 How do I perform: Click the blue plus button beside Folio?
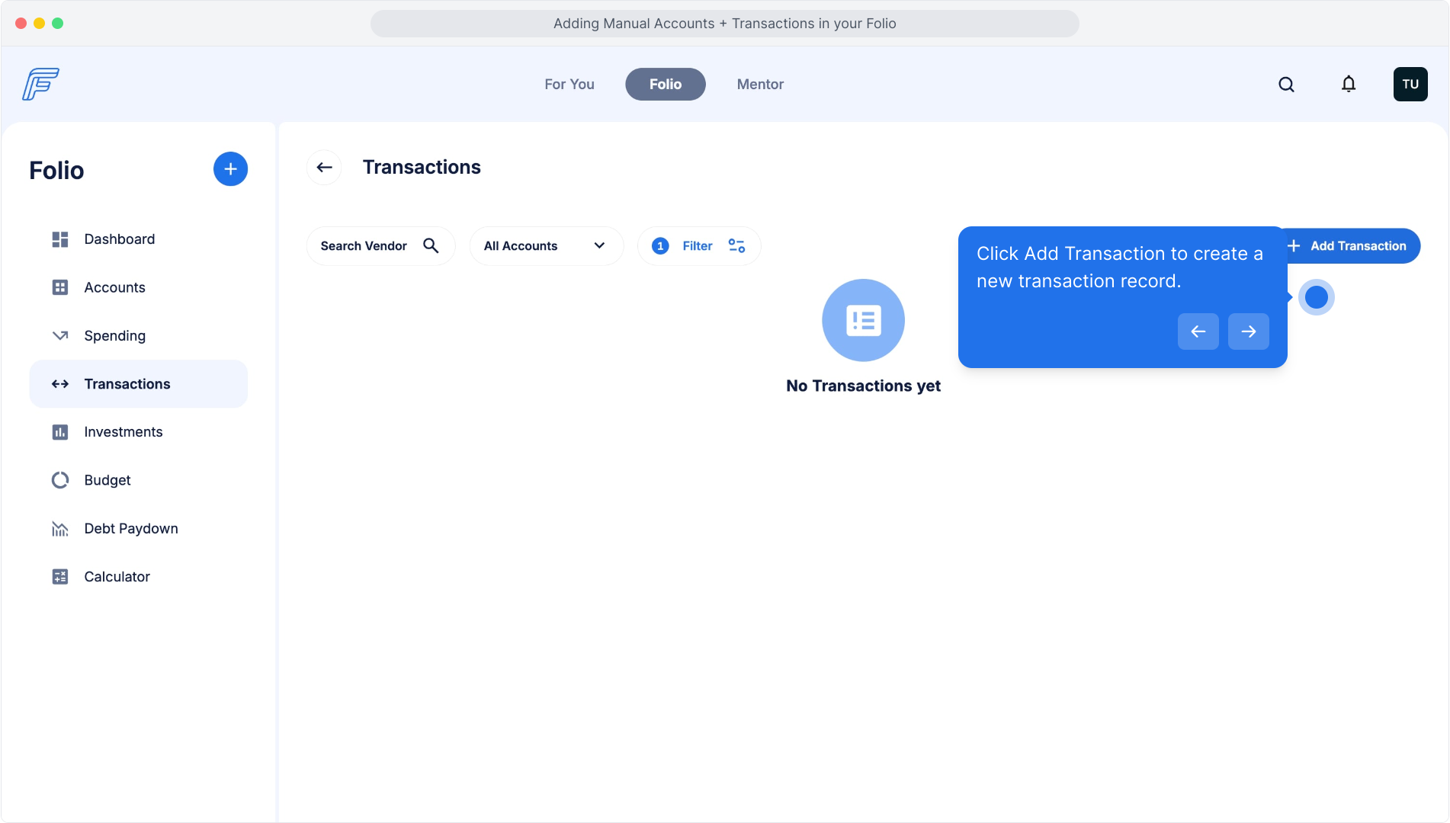tap(230, 169)
